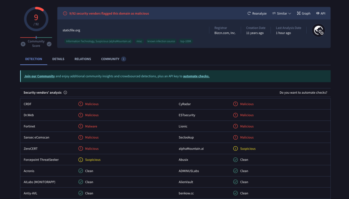Click the Graph button label
349x199 pixels.
click(x=306, y=13)
